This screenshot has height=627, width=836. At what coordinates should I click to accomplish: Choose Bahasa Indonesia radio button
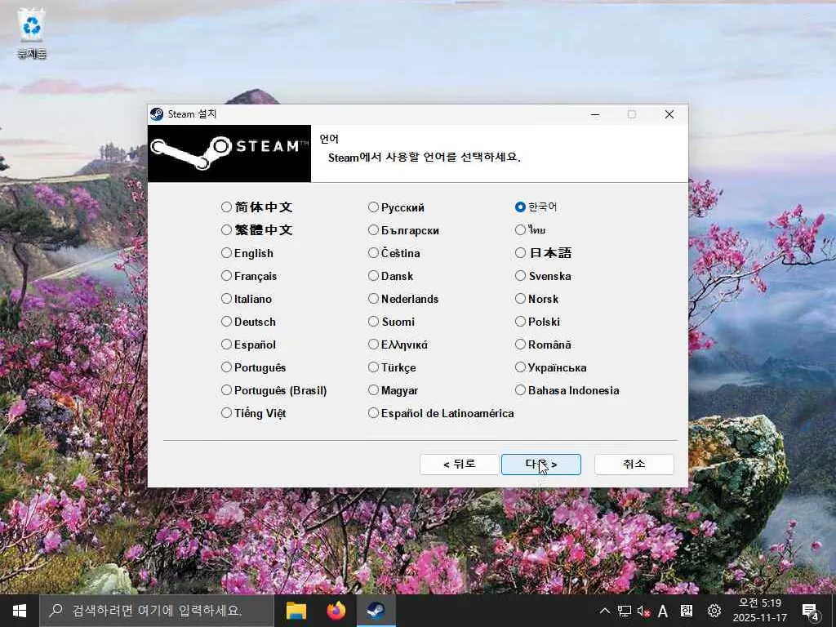pos(567,391)
